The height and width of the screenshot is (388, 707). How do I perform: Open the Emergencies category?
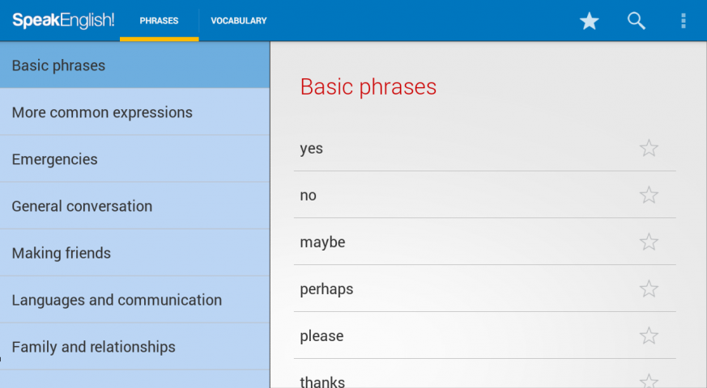click(x=134, y=159)
